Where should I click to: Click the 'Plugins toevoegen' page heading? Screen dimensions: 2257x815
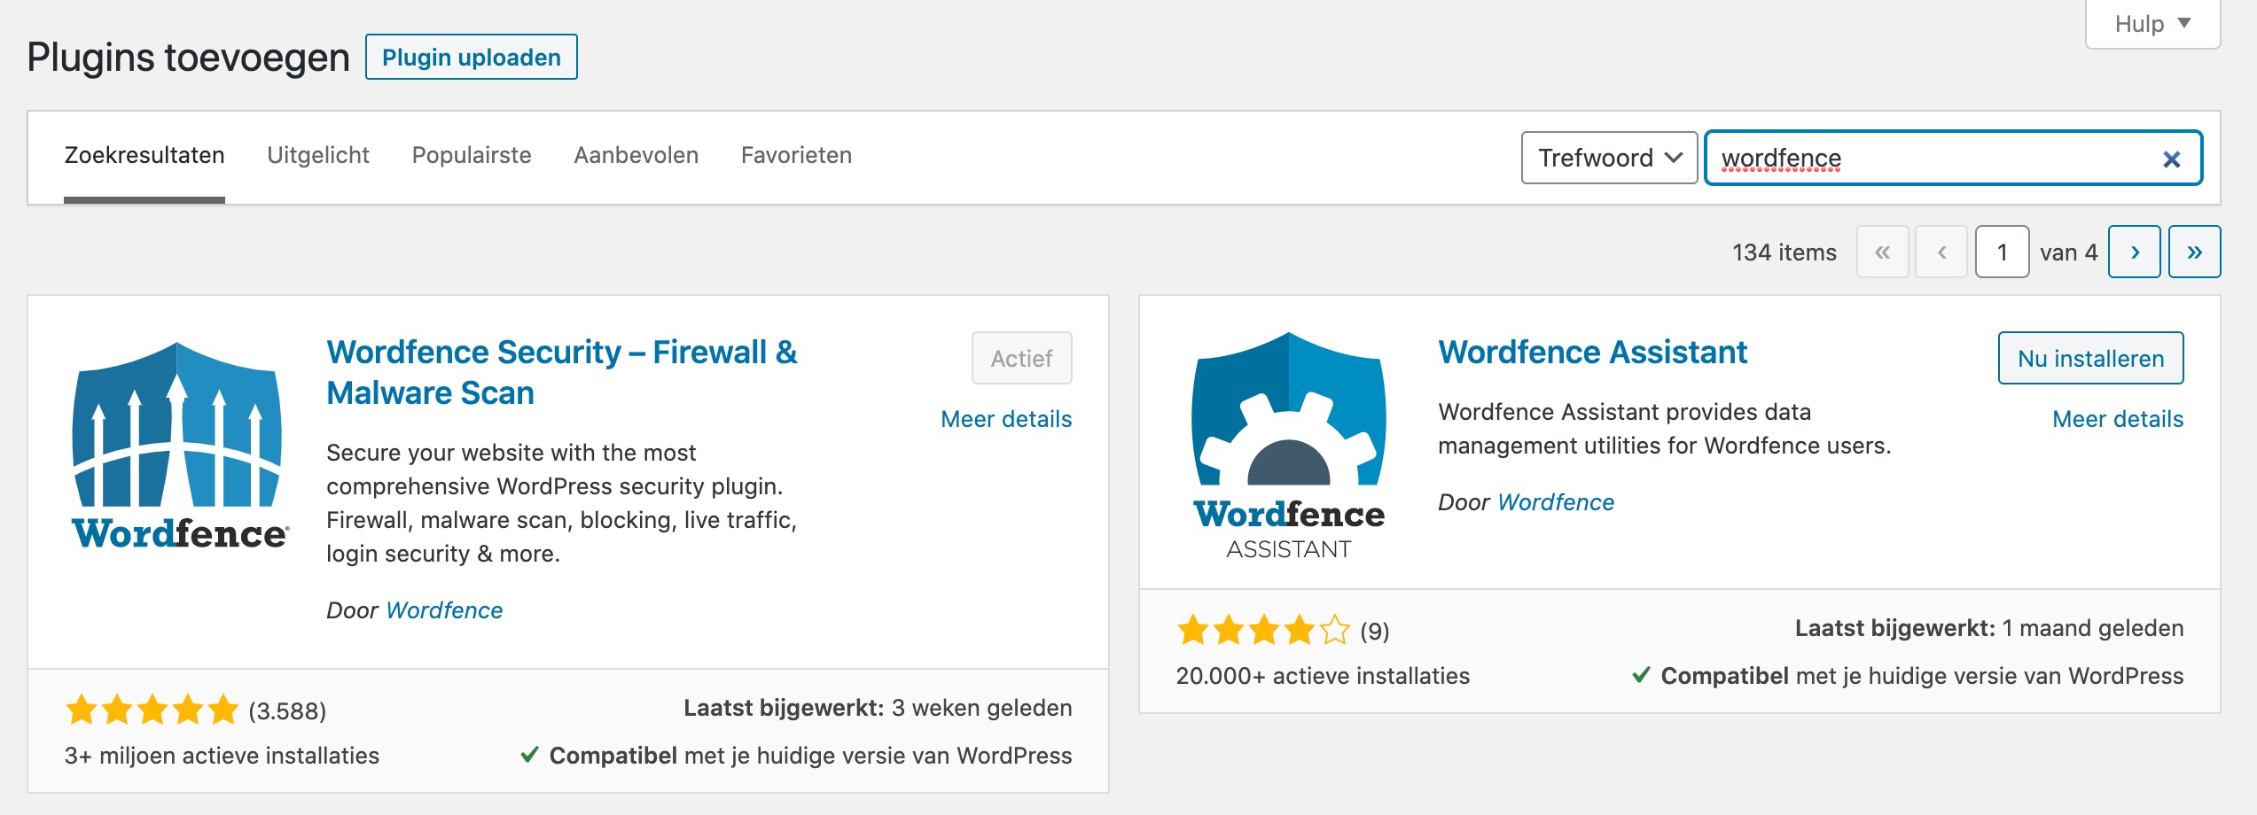tap(188, 58)
